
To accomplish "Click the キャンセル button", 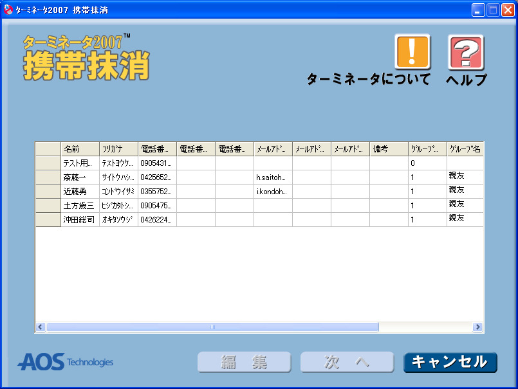I will [x=450, y=362].
